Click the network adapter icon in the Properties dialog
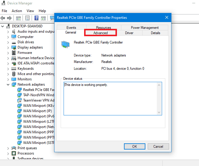The image size is (199, 166). point(65,44)
